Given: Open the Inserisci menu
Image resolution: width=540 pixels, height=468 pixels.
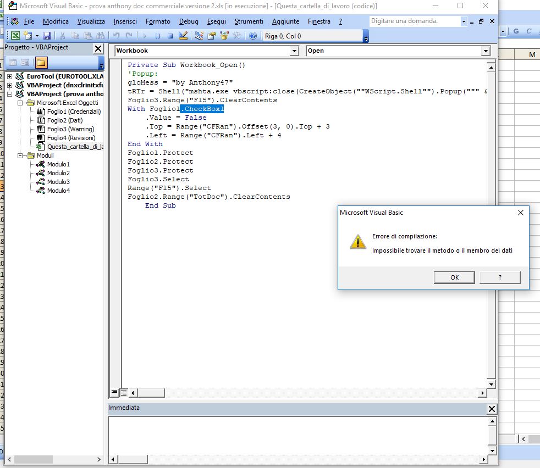Looking at the screenshot, I should click(125, 21).
